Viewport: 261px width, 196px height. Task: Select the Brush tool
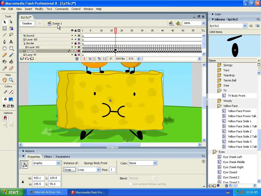[11, 55]
